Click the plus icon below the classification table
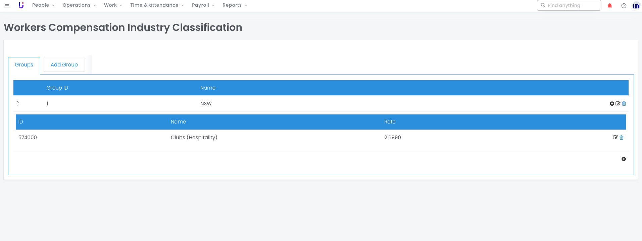 coord(624,159)
